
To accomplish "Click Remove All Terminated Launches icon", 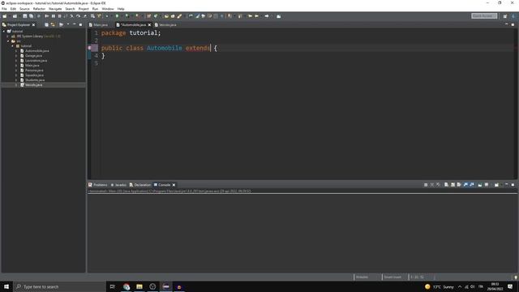I will pyautogui.click(x=438, y=185).
